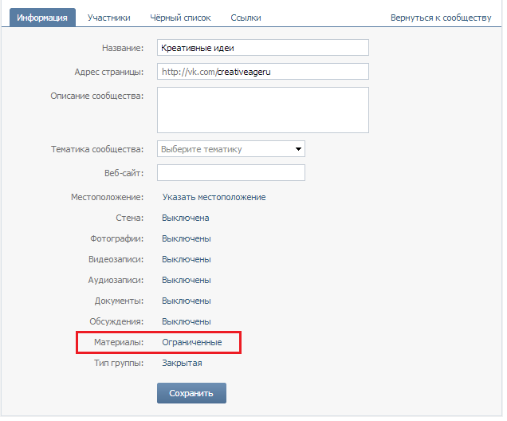Open the Чёрный список tab
This screenshot has height=421, width=507.
click(x=180, y=18)
